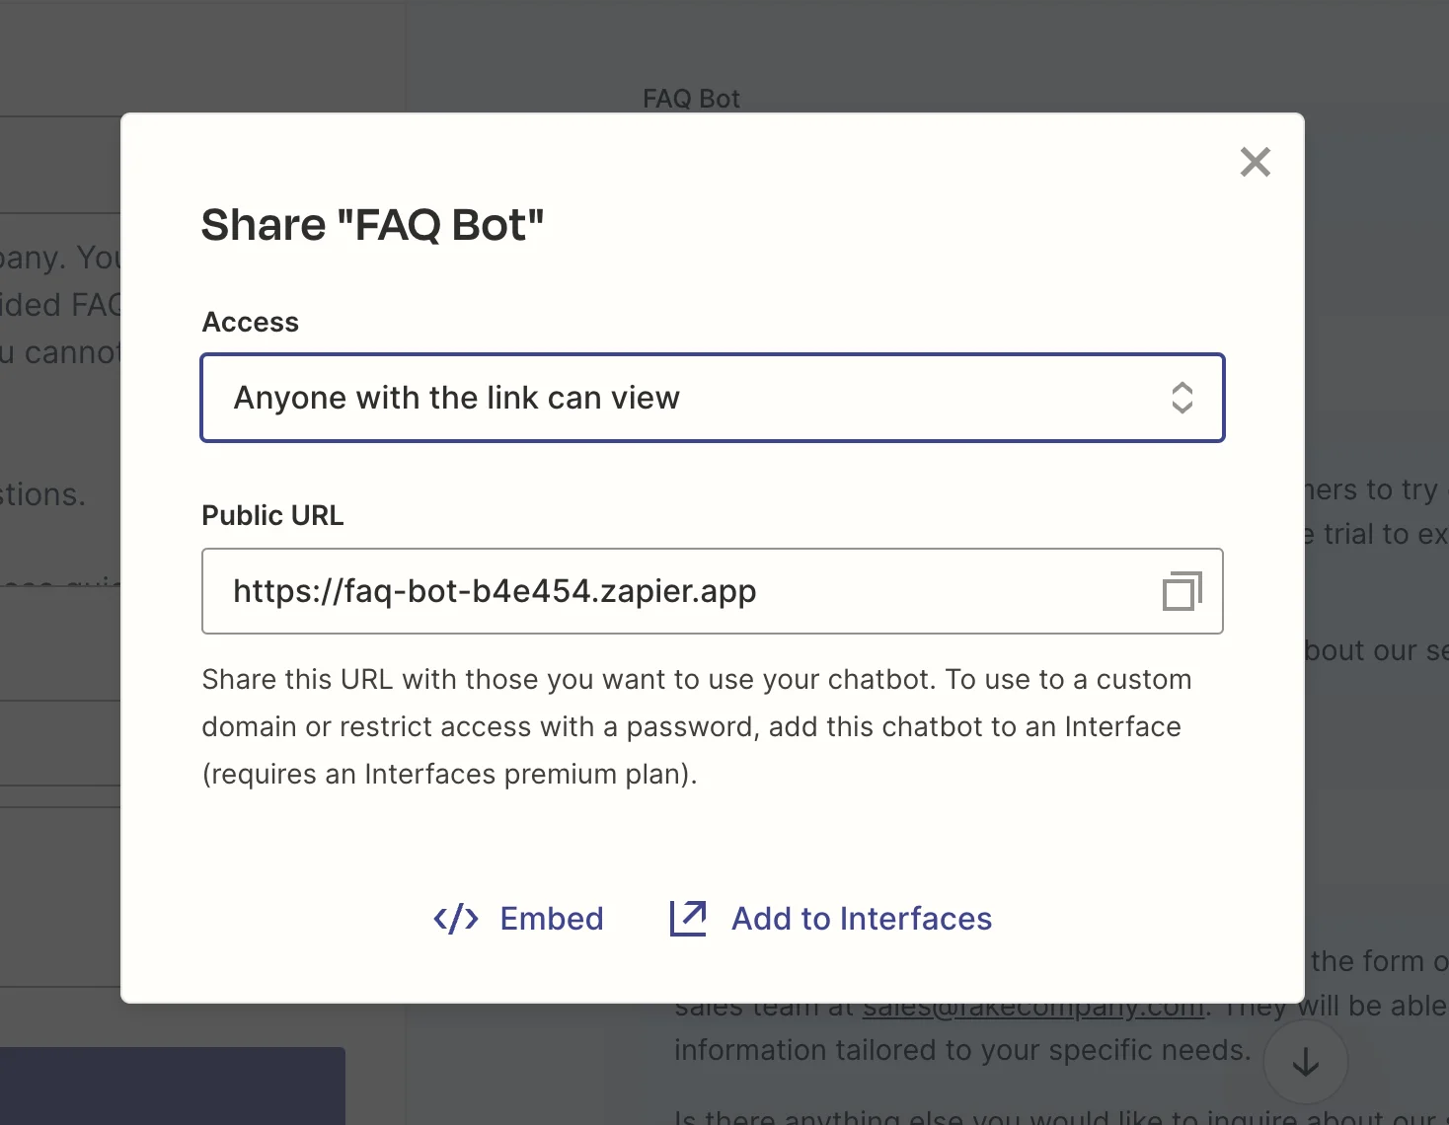The image size is (1449, 1125).
Task: Click the 'Access' label
Action: pyautogui.click(x=251, y=323)
